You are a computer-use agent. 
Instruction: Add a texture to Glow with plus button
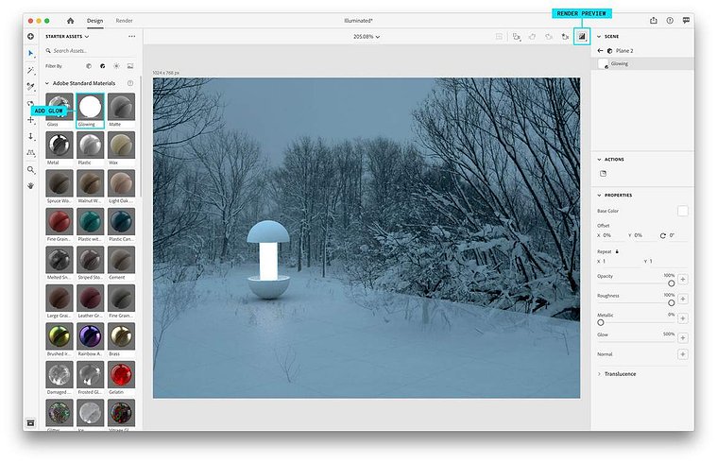683,337
